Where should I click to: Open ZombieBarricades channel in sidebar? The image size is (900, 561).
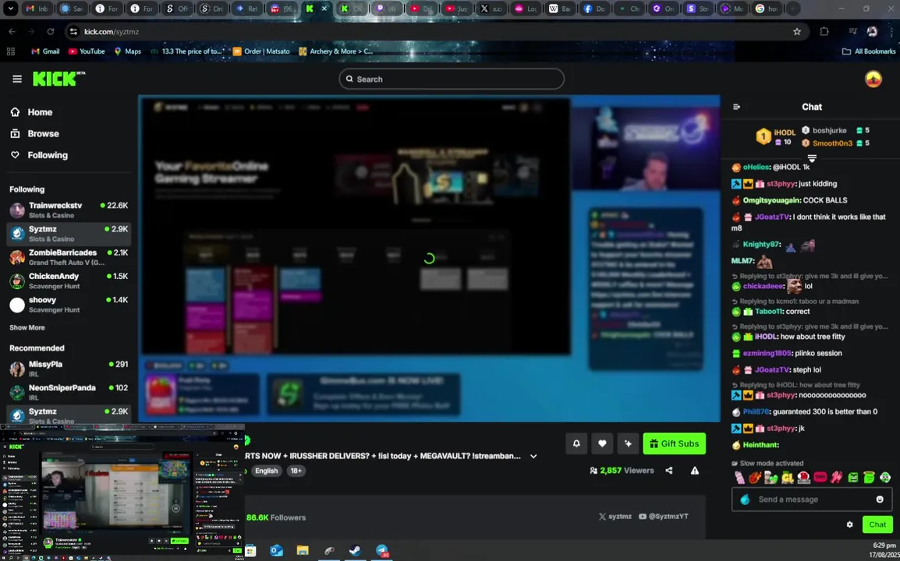coord(69,257)
